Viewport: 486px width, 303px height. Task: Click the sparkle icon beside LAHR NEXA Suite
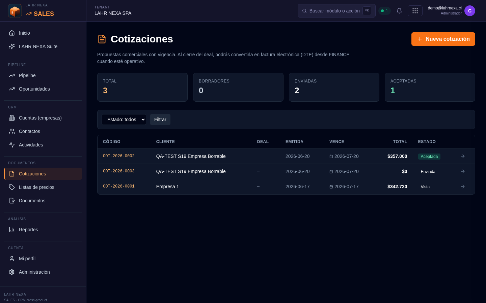(12, 46)
